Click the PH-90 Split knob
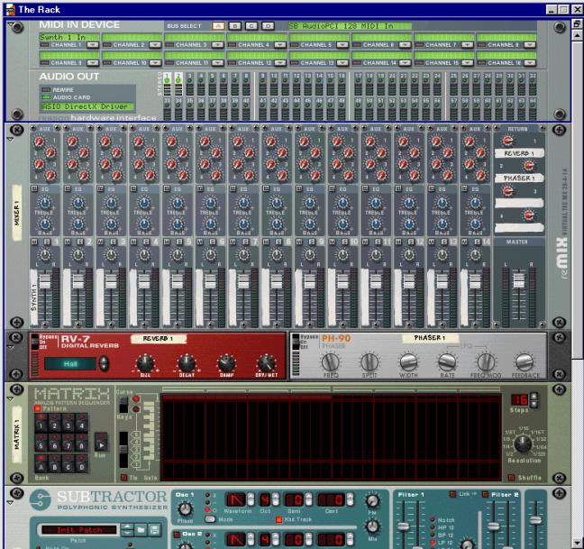The image size is (584, 549). point(370,361)
